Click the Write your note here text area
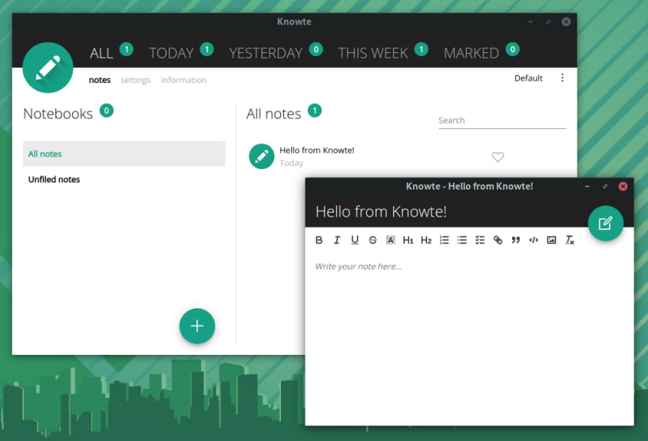648x441 pixels. (469, 266)
